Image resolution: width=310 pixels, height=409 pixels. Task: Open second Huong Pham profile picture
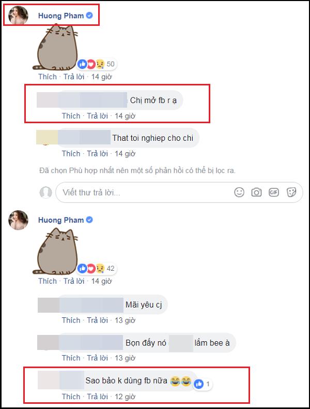click(18, 220)
